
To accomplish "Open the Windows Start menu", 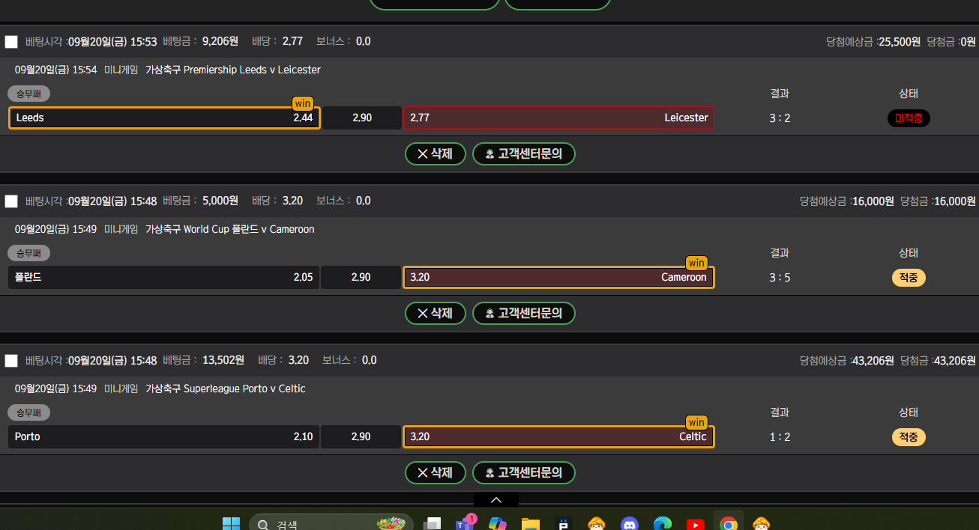I will pos(231,524).
